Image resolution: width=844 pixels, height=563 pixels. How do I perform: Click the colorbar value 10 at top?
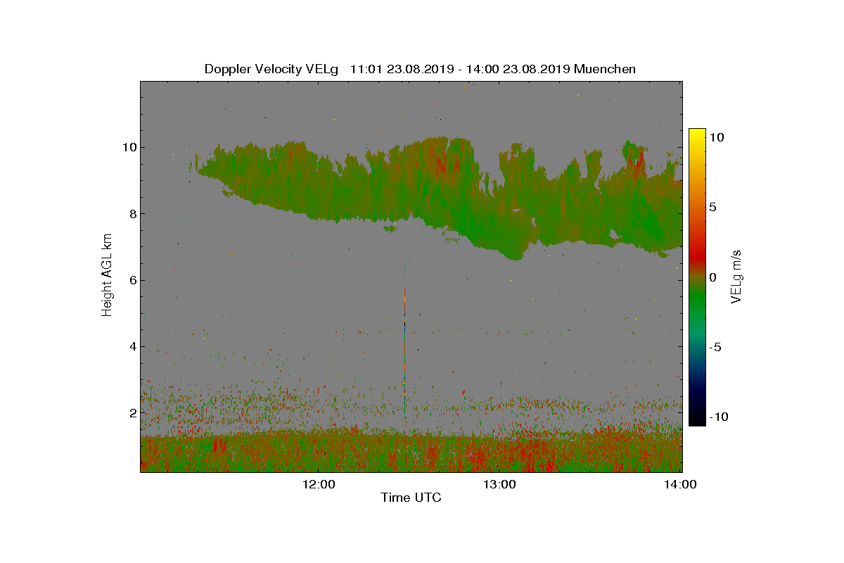click(716, 138)
